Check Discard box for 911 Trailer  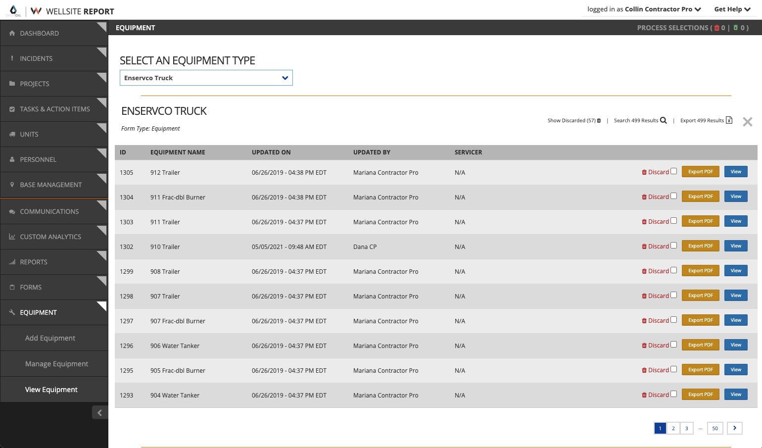click(673, 221)
